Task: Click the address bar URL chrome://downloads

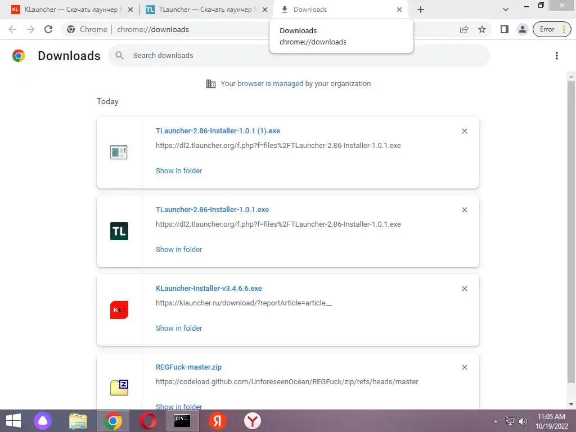Action: [153, 29]
